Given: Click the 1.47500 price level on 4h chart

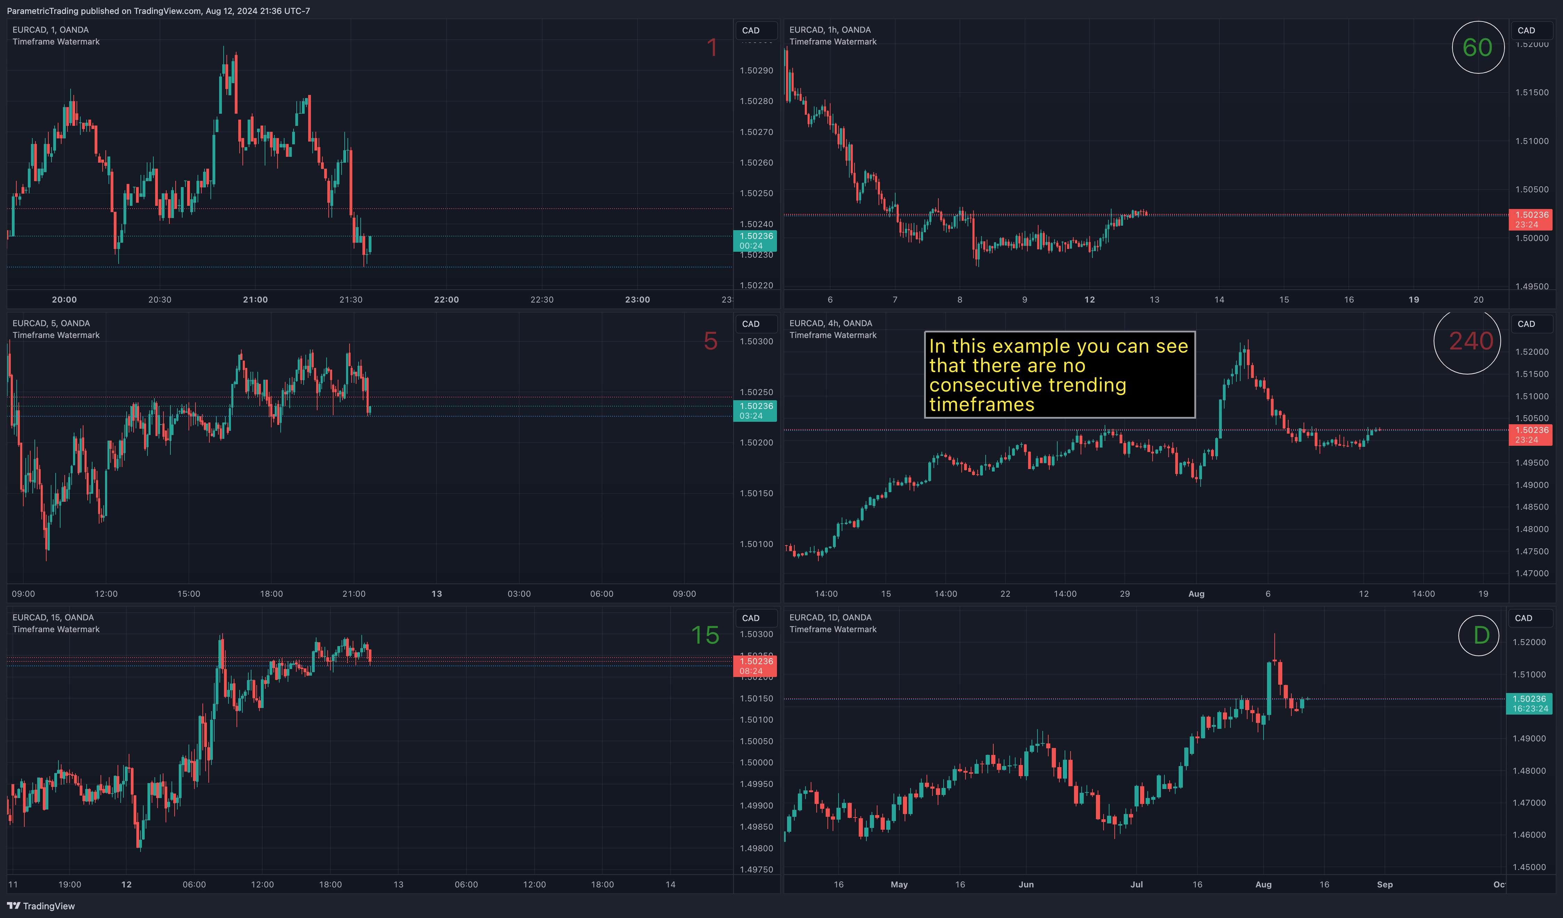Looking at the screenshot, I should pos(1532,551).
